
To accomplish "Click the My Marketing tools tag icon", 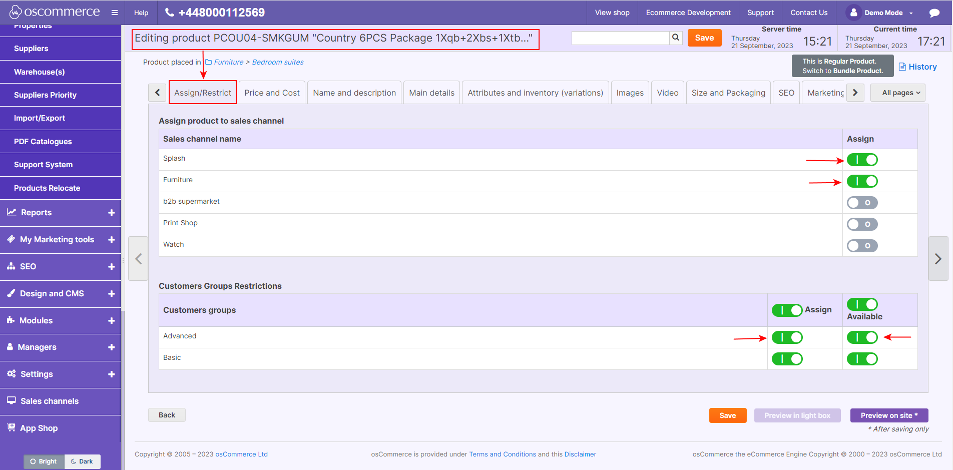I will (11, 239).
